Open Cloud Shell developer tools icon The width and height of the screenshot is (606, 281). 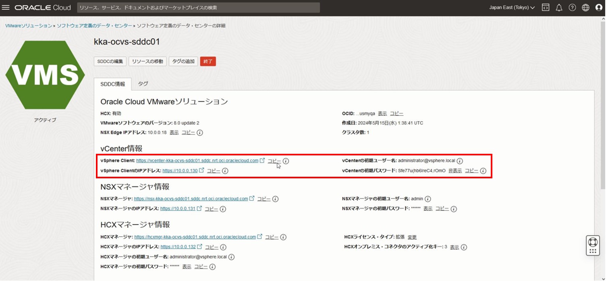point(546,8)
